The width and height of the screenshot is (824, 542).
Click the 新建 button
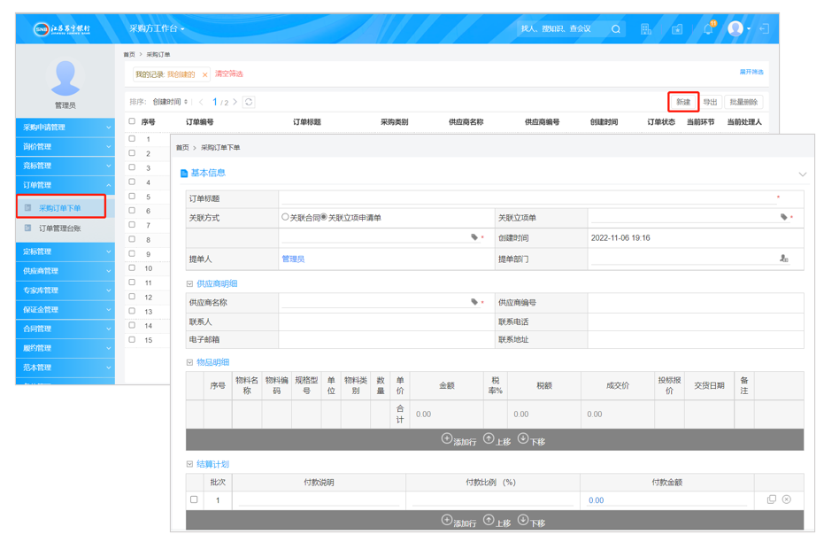(x=683, y=102)
